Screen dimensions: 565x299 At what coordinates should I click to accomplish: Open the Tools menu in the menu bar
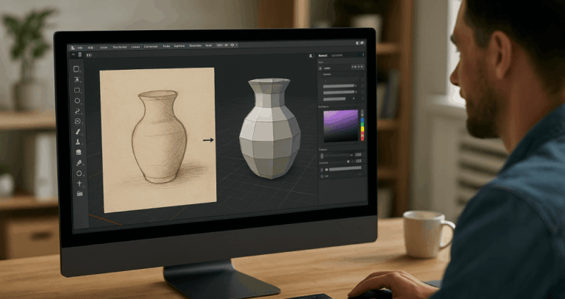click(167, 46)
